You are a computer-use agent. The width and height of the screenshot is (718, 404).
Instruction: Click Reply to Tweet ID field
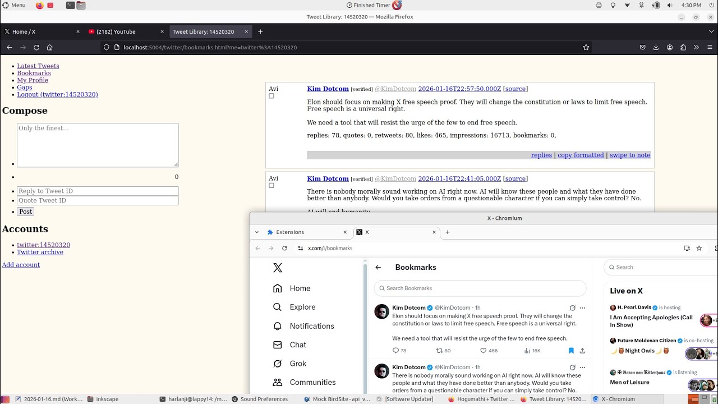point(98,191)
